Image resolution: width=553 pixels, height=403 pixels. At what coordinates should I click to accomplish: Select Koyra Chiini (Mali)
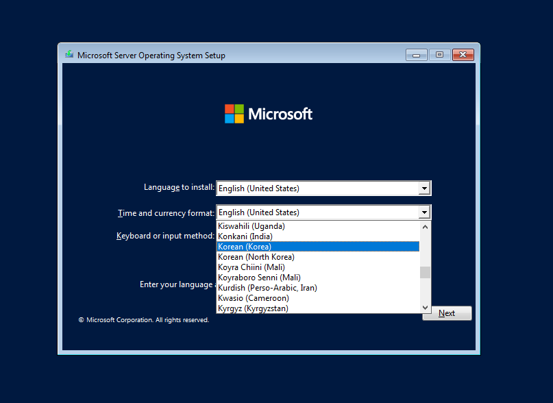point(318,267)
